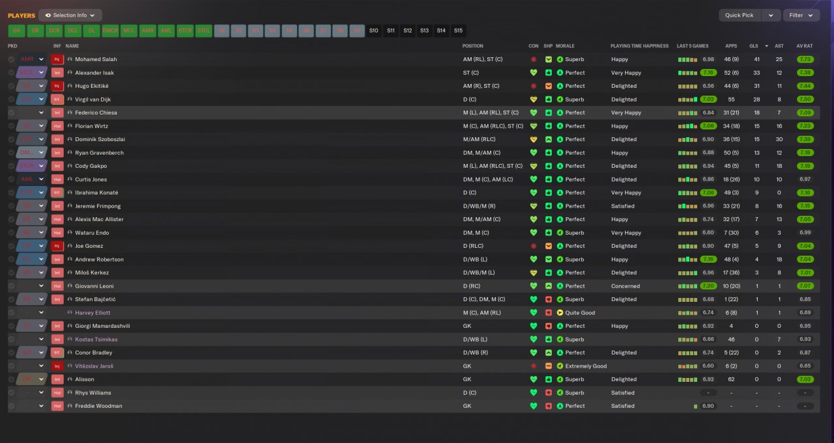
Task: Click Giovanni Leoni's sharpness icon
Action: (549, 286)
